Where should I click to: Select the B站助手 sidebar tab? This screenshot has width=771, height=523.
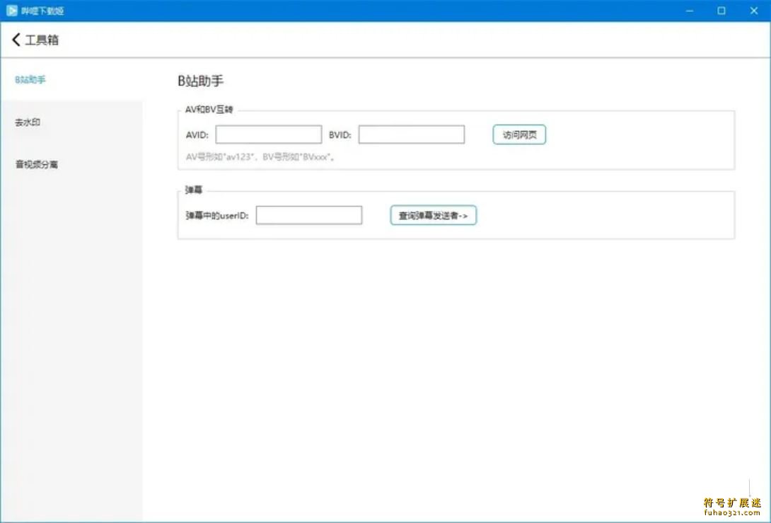coord(71,80)
